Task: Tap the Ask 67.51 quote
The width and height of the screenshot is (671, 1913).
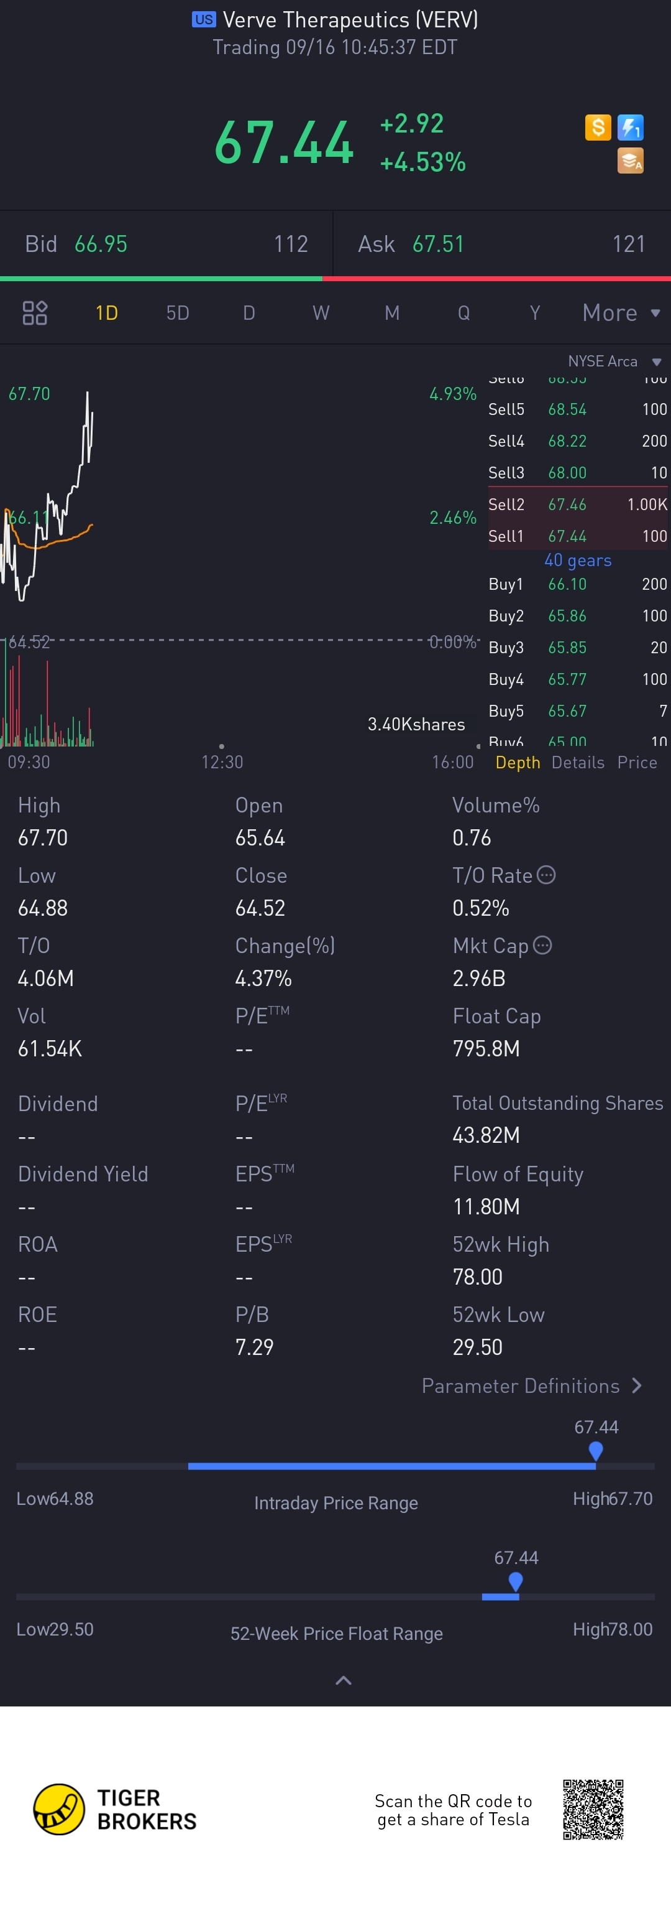Action: coord(502,244)
